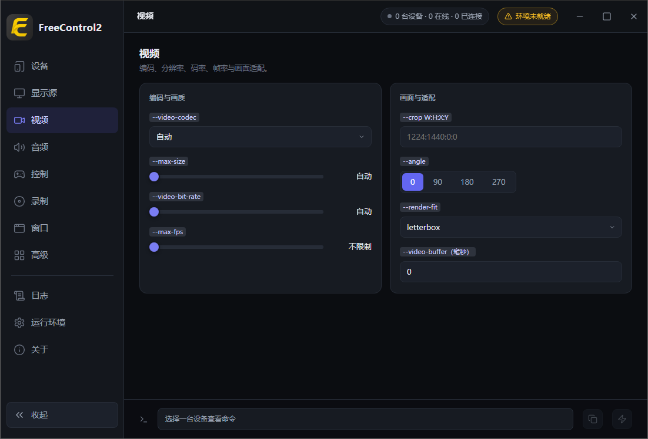Select angle 90 option

[x=437, y=182]
